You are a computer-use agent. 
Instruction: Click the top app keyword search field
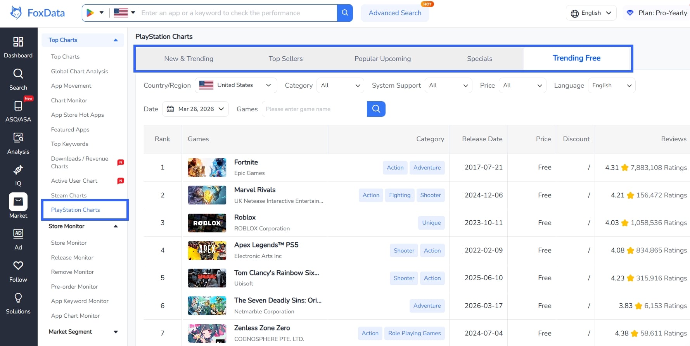coord(238,13)
